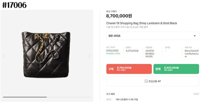203x110 pixels.
Task: Open the 모든 사이즈 size dropdown
Action: [x=153, y=36]
